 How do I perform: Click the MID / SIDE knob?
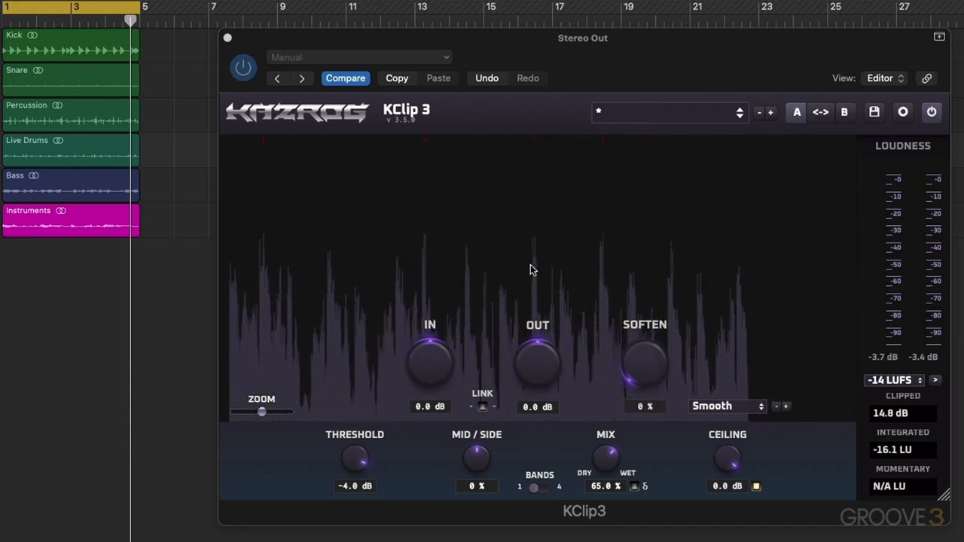(x=477, y=457)
